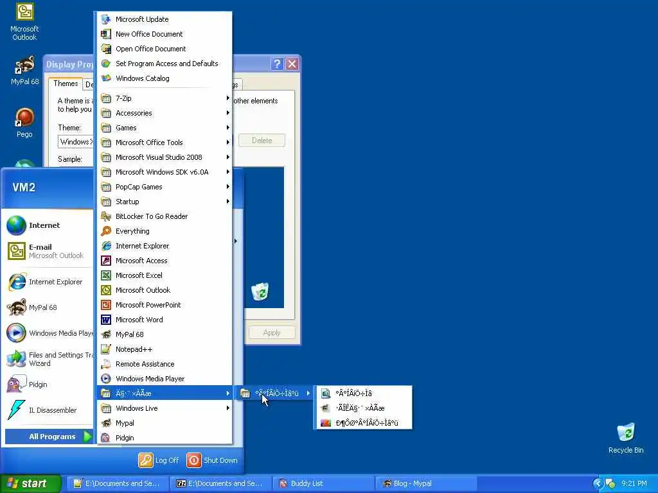Open Mypal entry in All Programs

[164, 423]
